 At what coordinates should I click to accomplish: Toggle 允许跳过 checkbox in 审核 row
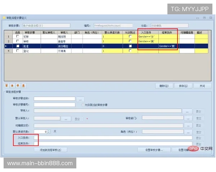(x=130, y=41)
